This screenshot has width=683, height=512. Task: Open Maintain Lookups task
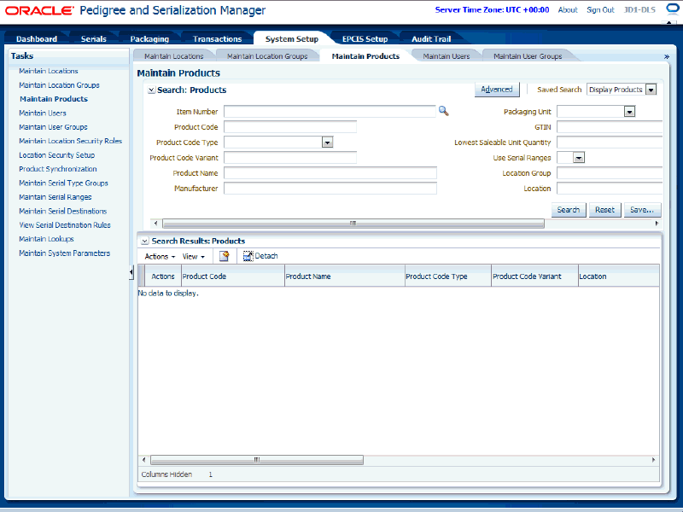[46, 239]
